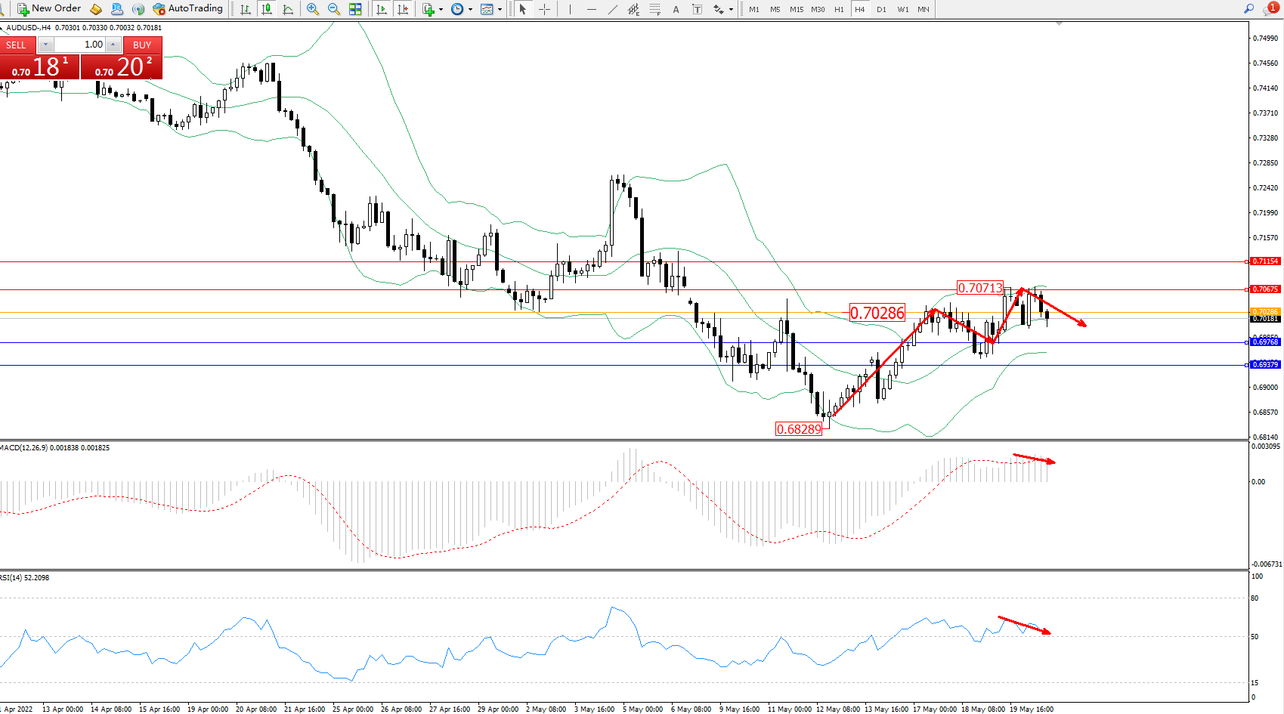
Task: Open the periodicity clock dropdown
Action: pyautogui.click(x=470, y=10)
